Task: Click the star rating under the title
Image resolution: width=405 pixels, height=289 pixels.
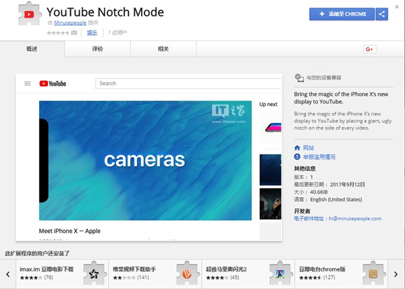Action: (58, 33)
